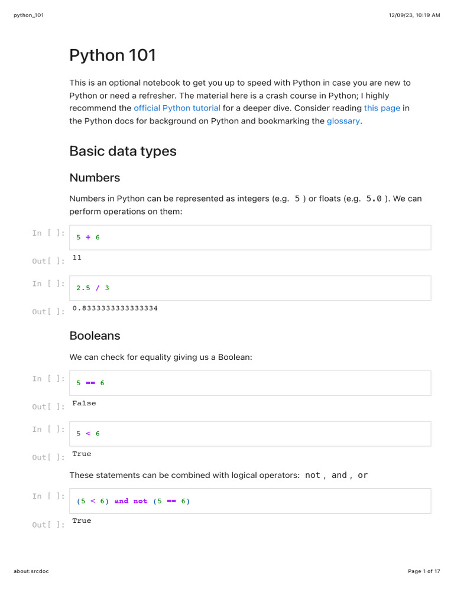Select the 5 < 6 code cell
This screenshot has width=454, height=605.
click(x=250, y=434)
